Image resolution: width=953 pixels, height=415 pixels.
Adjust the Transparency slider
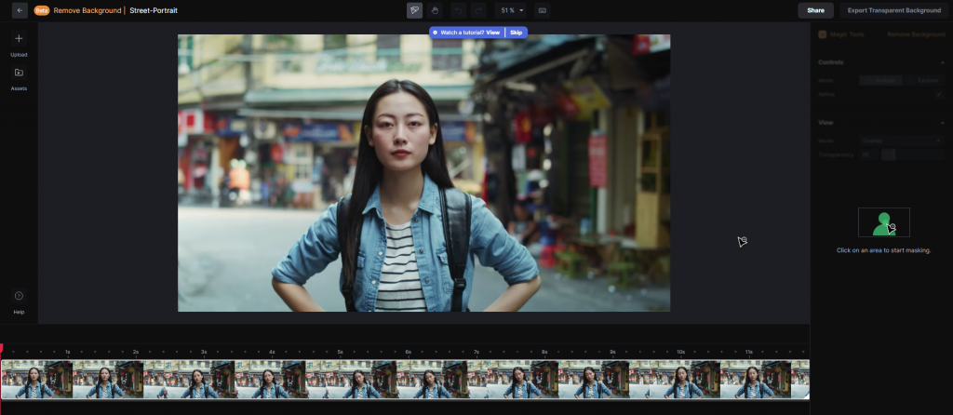912,155
